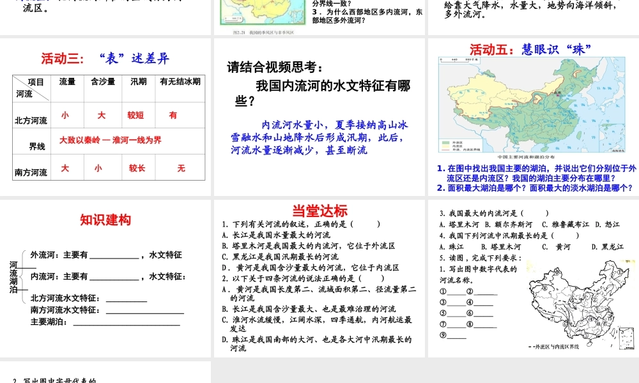Open the 活动五 慧眼识'珠' slide thumbnail
The width and height of the screenshot is (639, 383).
pyautogui.click(x=534, y=117)
